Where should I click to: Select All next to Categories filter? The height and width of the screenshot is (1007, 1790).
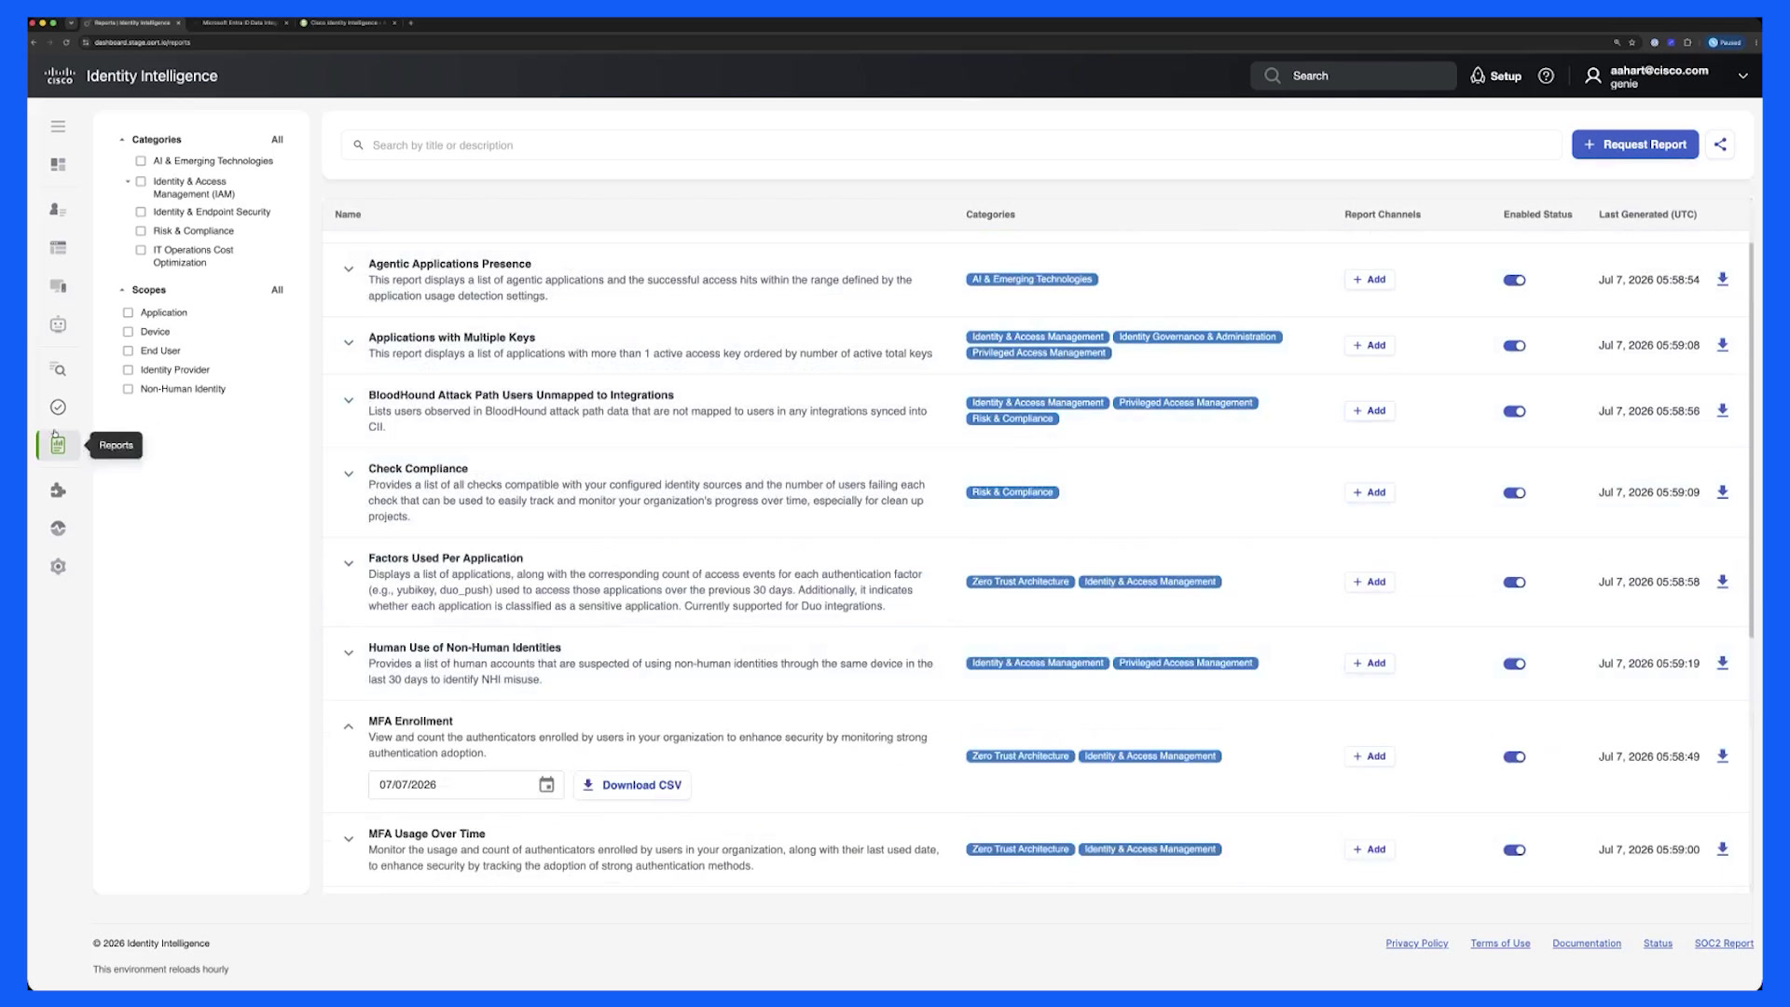pyautogui.click(x=277, y=140)
